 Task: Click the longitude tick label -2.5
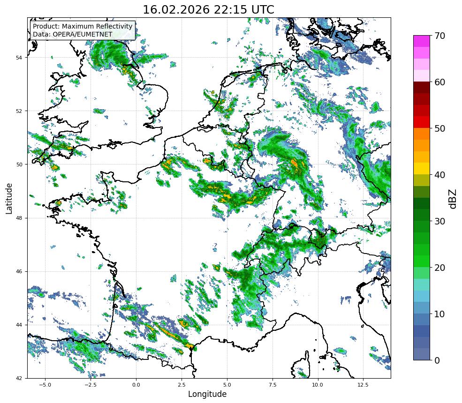point(91,385)
